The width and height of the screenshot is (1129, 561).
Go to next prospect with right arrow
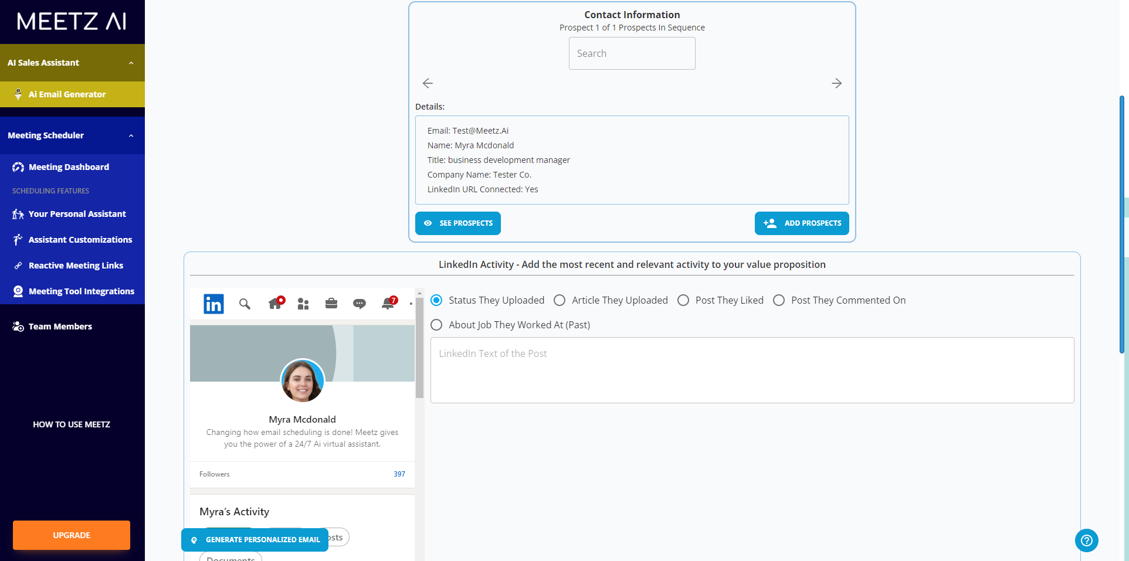coord(837,83)
